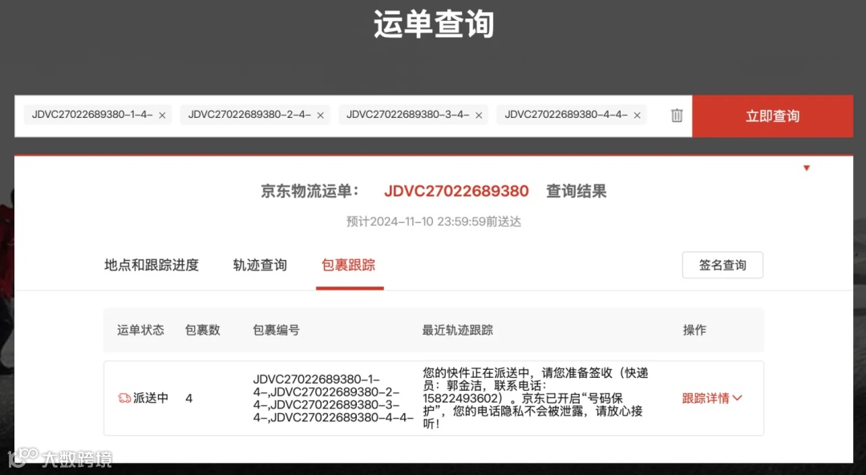Image resolution: width=866 pixels, height=475 pixels.
Task: Click the 预计2024-11-10 23:59:59前送达 text
Action: click(434, 221)
